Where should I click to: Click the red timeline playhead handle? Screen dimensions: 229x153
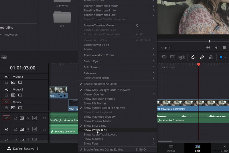click(x=199, y=64)
